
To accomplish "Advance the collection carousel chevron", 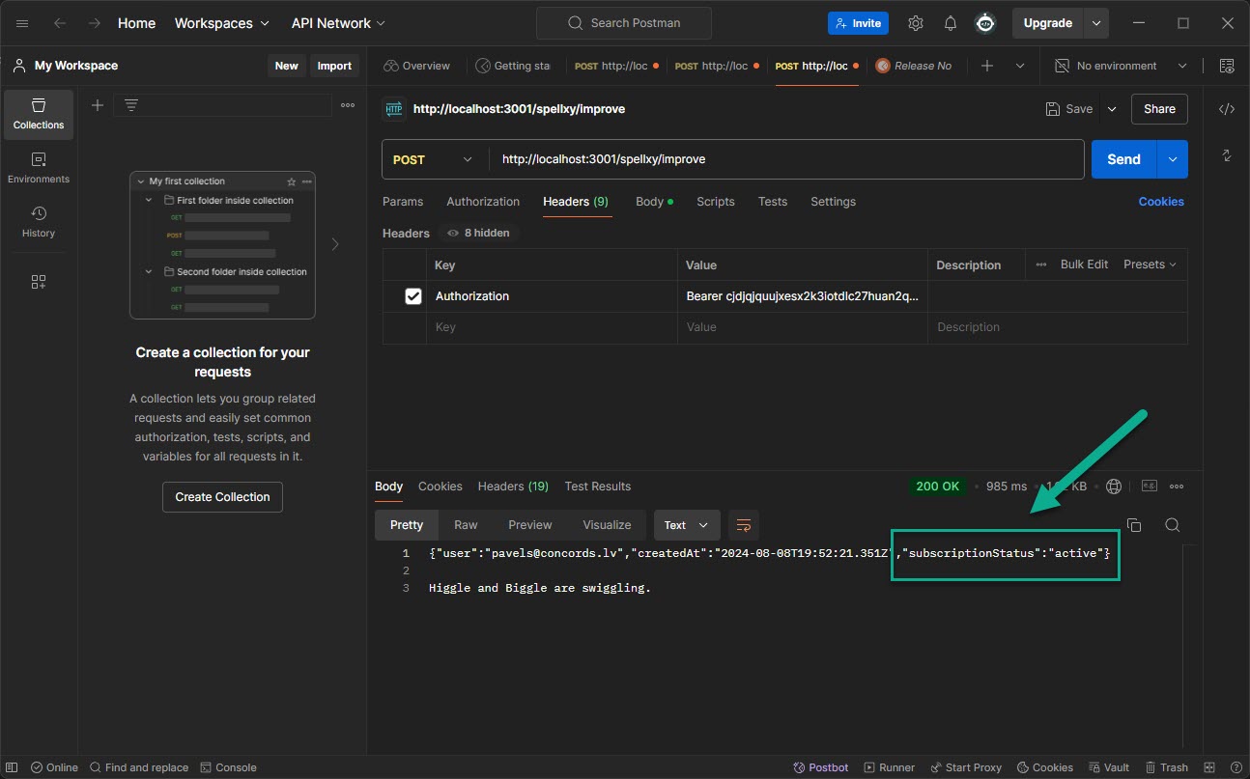I will click(x=335, y=244).
